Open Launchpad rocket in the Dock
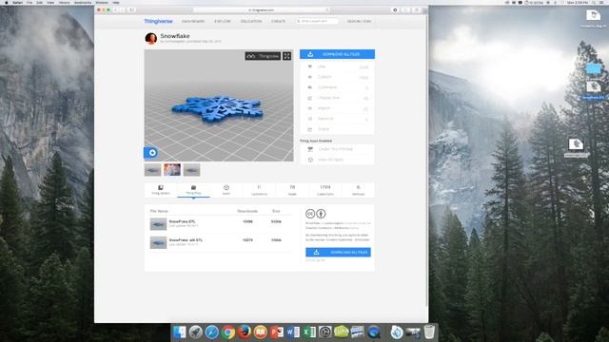 [196, 332]
